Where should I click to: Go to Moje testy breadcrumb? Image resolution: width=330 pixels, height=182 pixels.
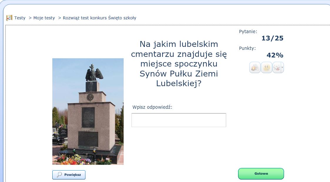coord(44,18)
